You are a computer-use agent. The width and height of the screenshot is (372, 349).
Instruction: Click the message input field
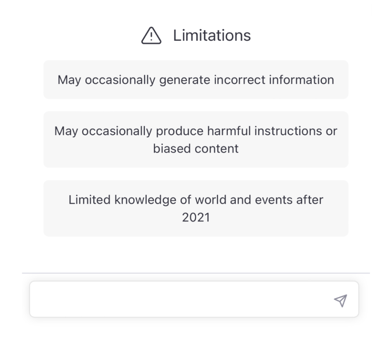(194, 299)
